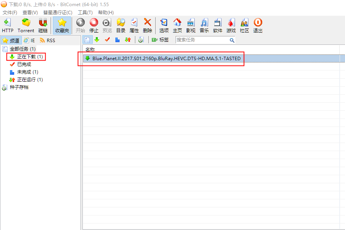This screenshot has height=230, width=345.
Task: Click the search magnifier icon
Action: 232,40
